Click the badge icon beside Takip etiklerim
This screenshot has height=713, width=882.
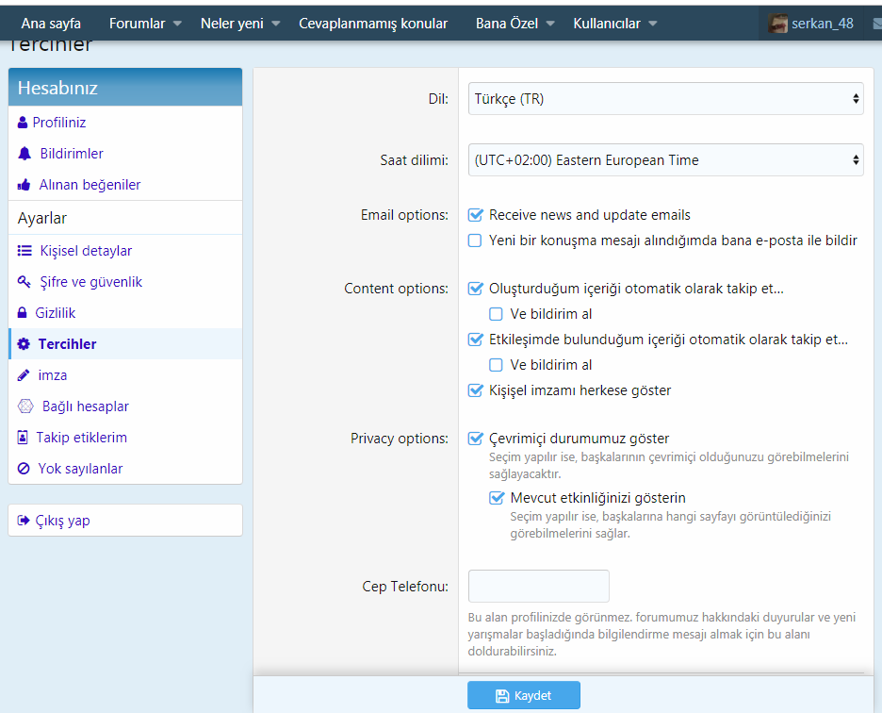[x=23, y=437]
